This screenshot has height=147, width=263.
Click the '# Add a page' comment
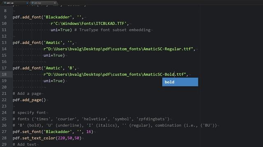pyautogui.click(x=27, y=94)
